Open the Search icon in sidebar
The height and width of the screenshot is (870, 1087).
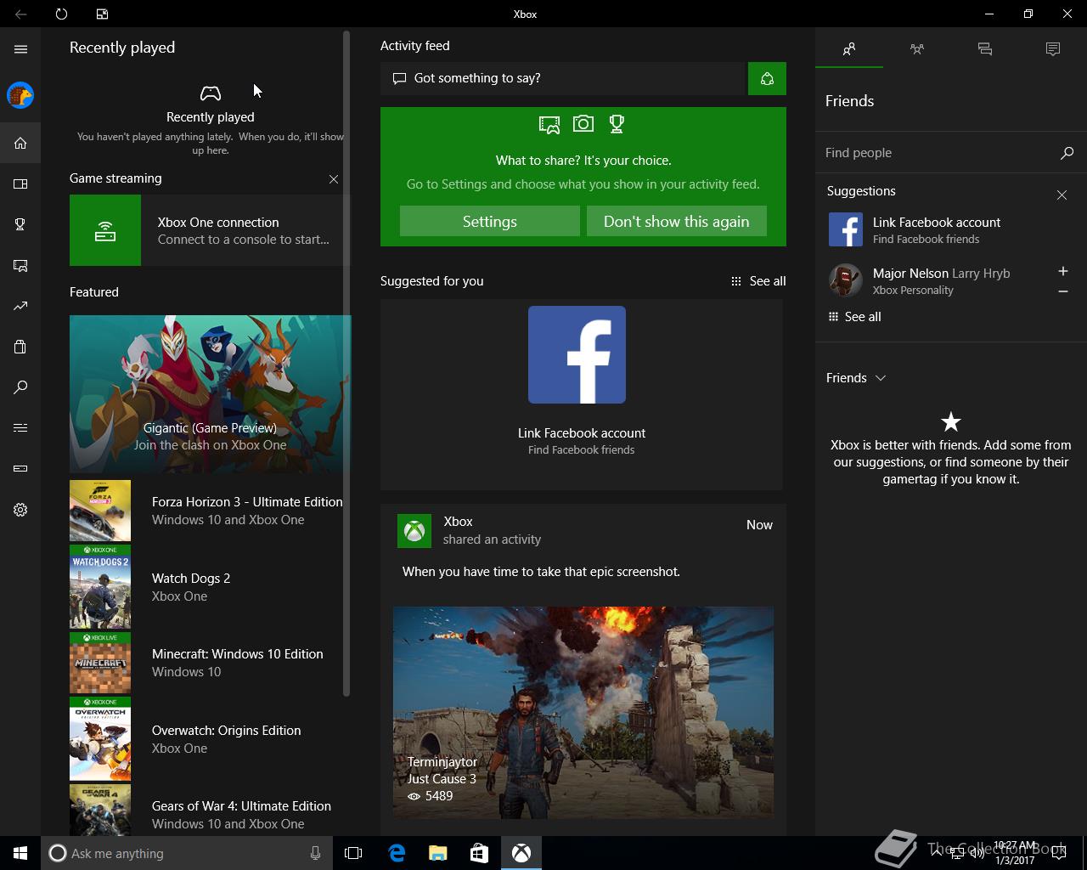20,387
